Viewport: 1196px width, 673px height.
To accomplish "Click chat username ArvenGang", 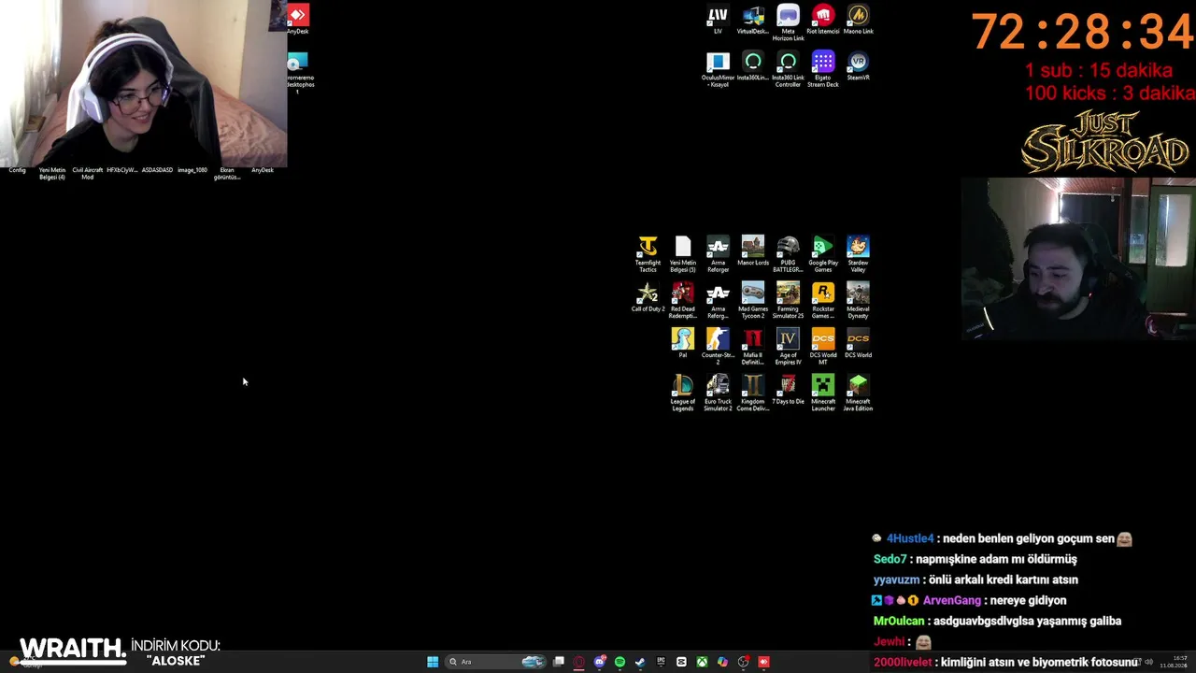I will point(952,600).
